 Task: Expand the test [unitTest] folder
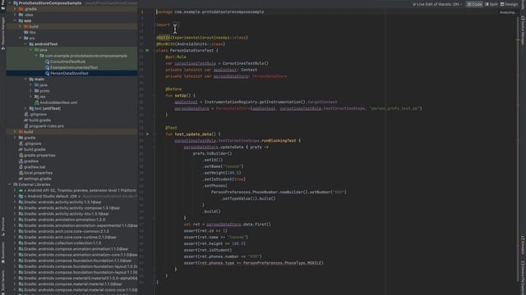pyautogui.click(x=25, y=108)
